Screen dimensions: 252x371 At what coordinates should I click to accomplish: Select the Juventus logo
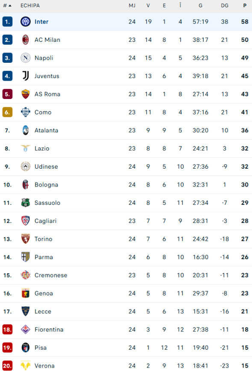(25, 76)
